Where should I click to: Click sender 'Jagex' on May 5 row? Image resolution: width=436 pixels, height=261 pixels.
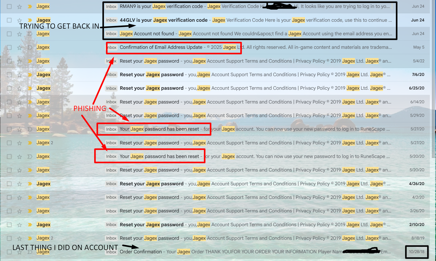[x=43, y=47]
